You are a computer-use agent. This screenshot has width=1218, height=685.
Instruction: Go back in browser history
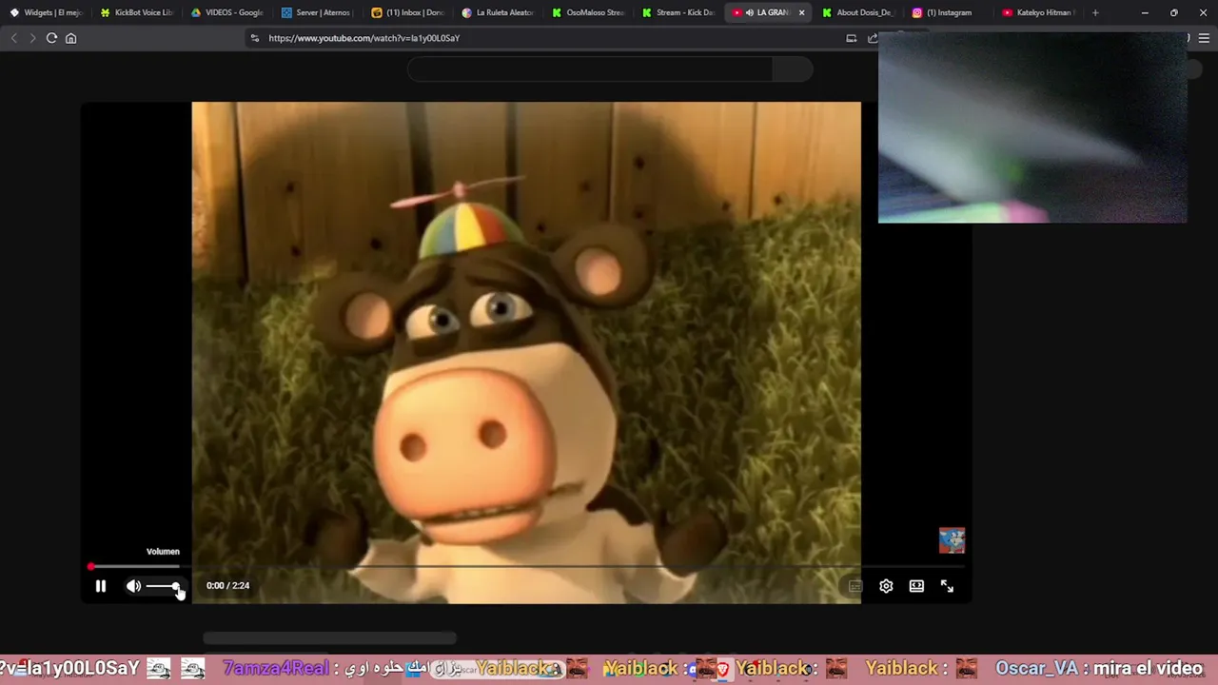click(13, 38)
